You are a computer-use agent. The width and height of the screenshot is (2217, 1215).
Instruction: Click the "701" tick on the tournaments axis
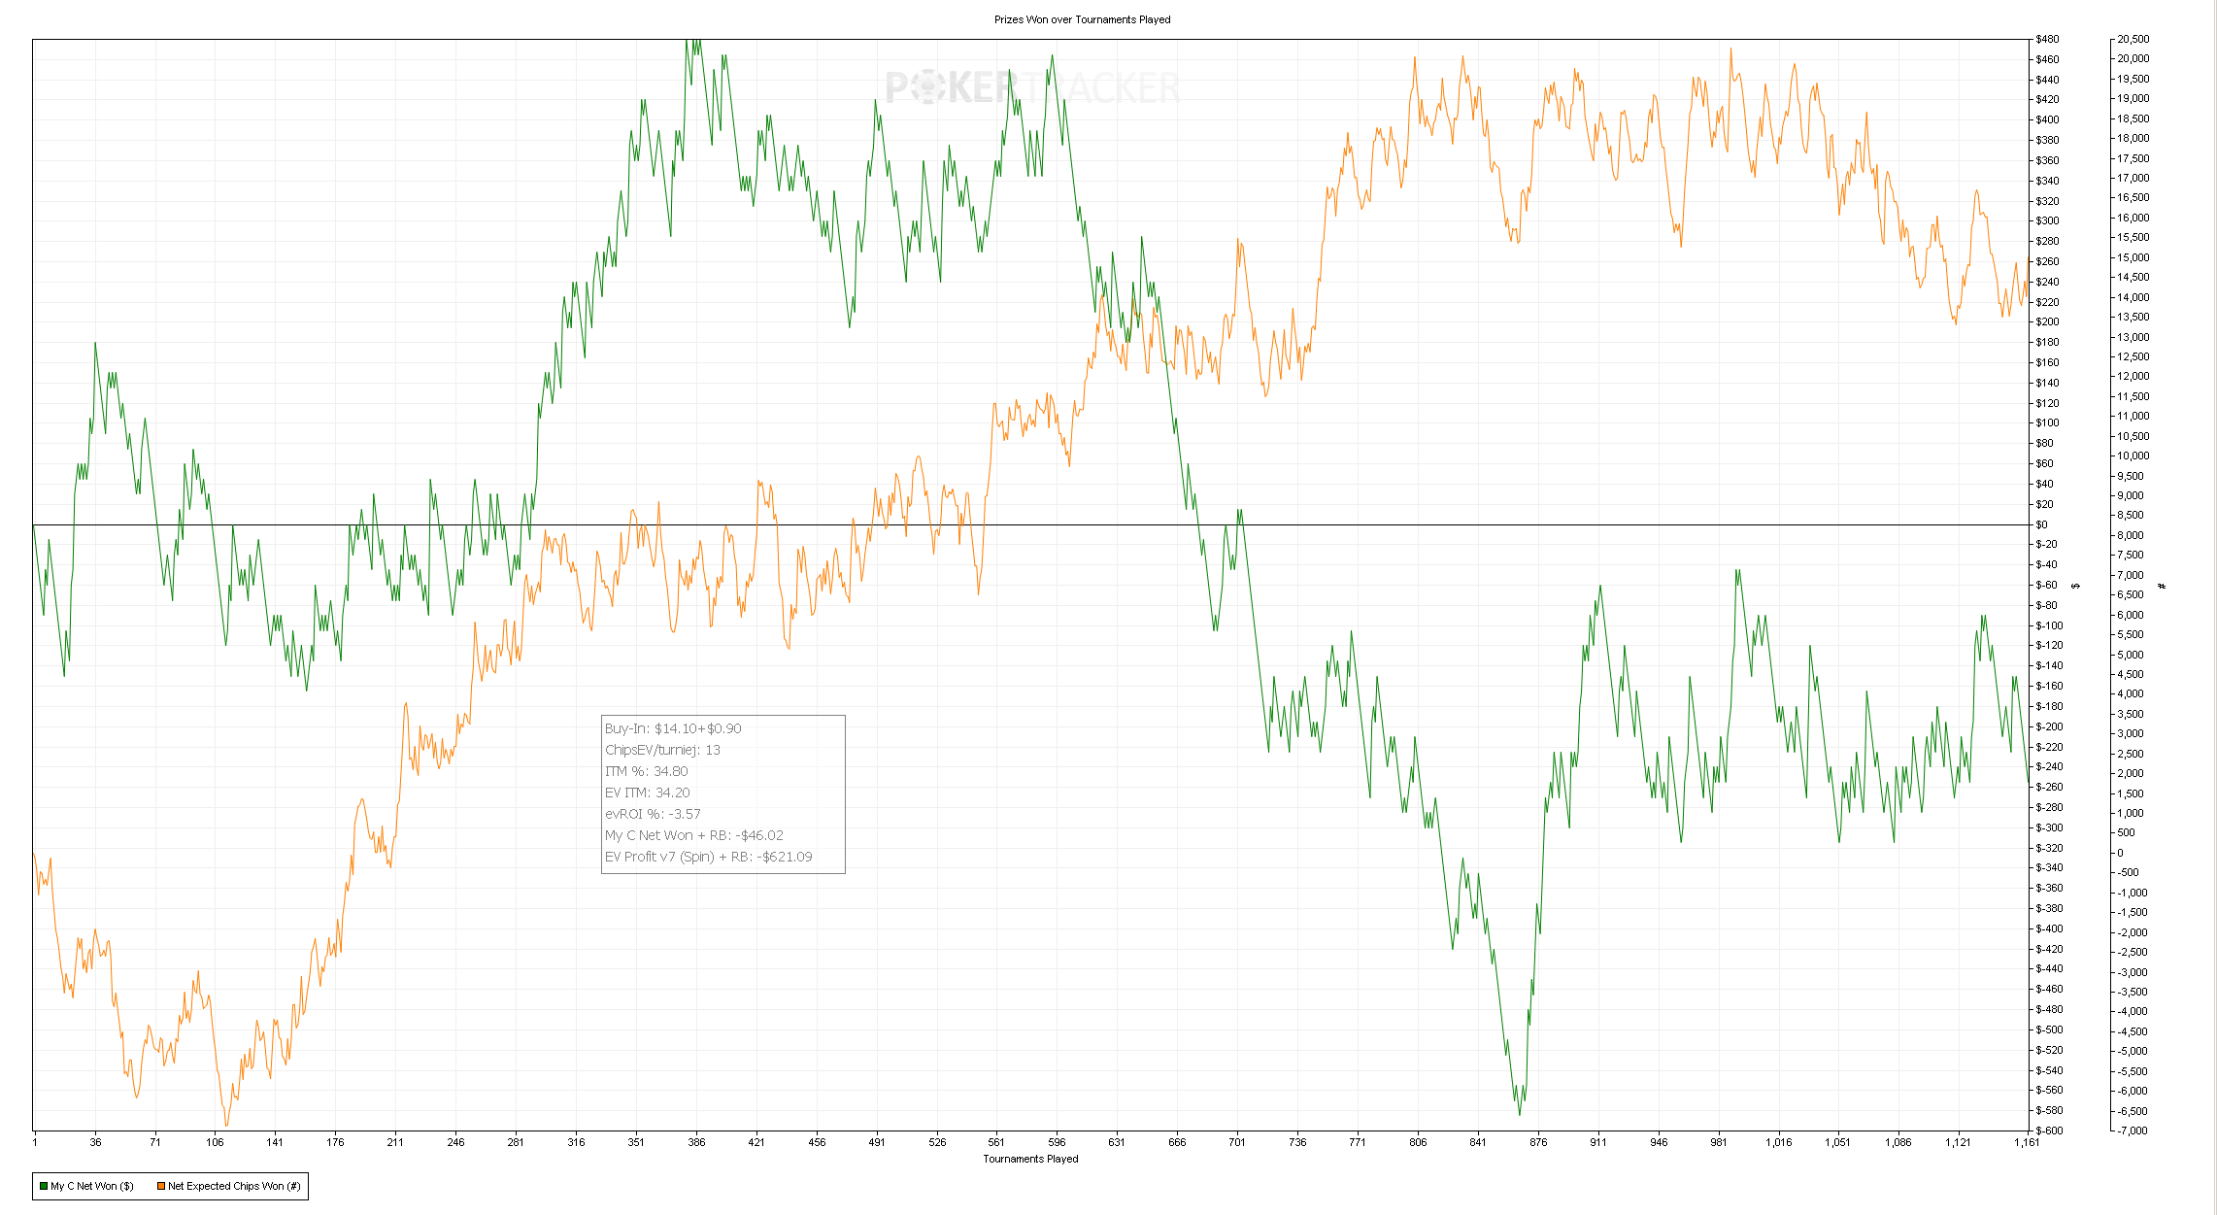[x=1237, y=1142]
